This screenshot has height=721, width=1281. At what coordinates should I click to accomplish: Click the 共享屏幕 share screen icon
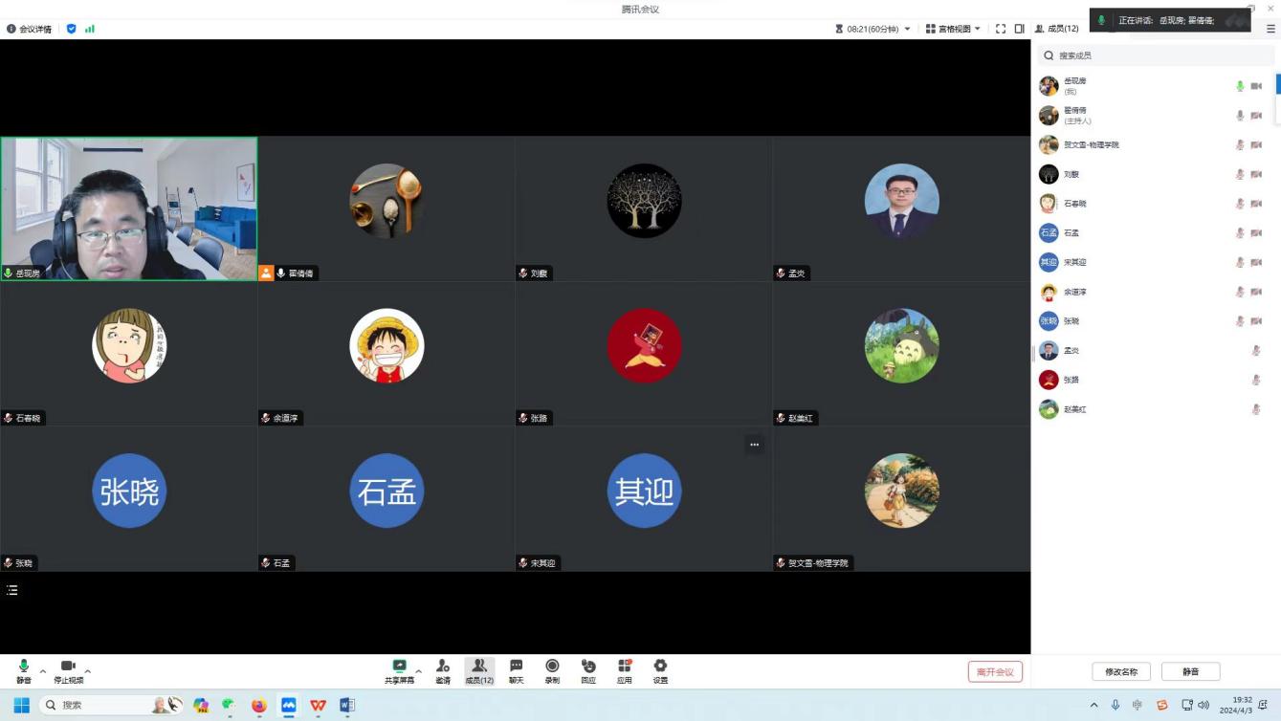tap(399, 669)
